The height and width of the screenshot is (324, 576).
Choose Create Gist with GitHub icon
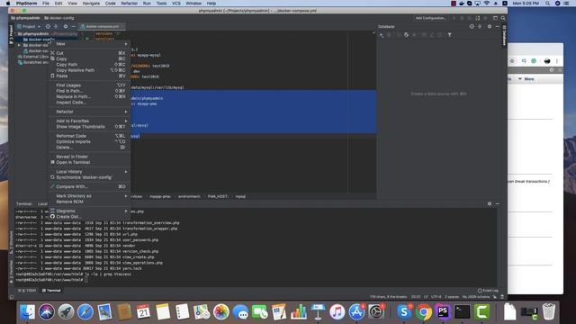(89, 216)
